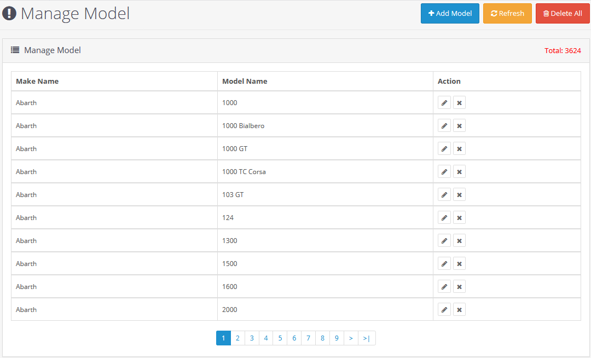This screenshot has width=591, height=358.
Task: Click the Model Name column header
Action: pyautogui.click(x=245, y=81)
